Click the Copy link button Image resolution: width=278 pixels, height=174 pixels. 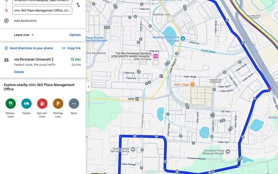pyautogui.click(x=71, y=48)
